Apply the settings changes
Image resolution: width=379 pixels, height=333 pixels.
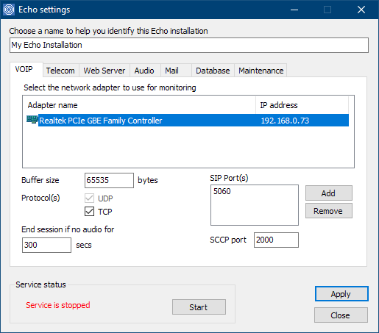pyautogui.click(x=341, y=294)
